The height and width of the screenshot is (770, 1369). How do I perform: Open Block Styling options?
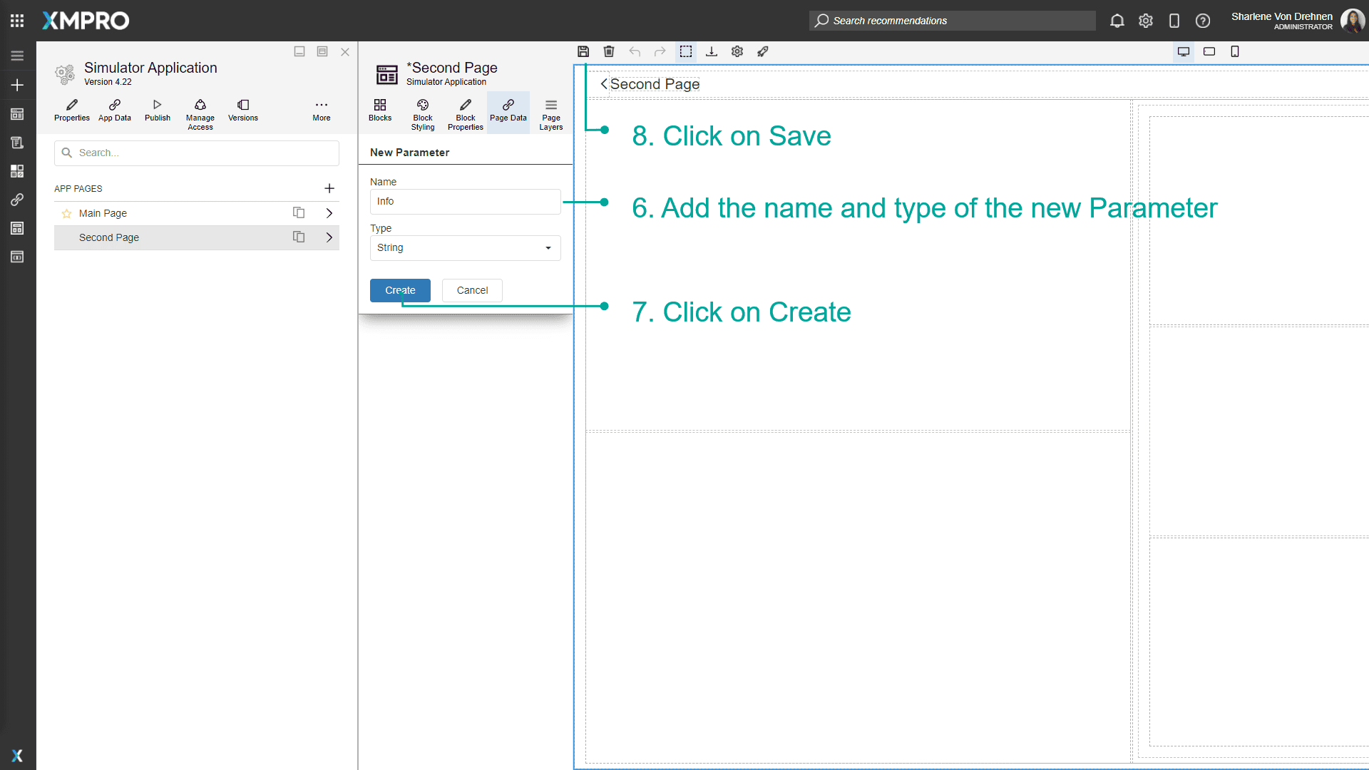tap(422, 113)
